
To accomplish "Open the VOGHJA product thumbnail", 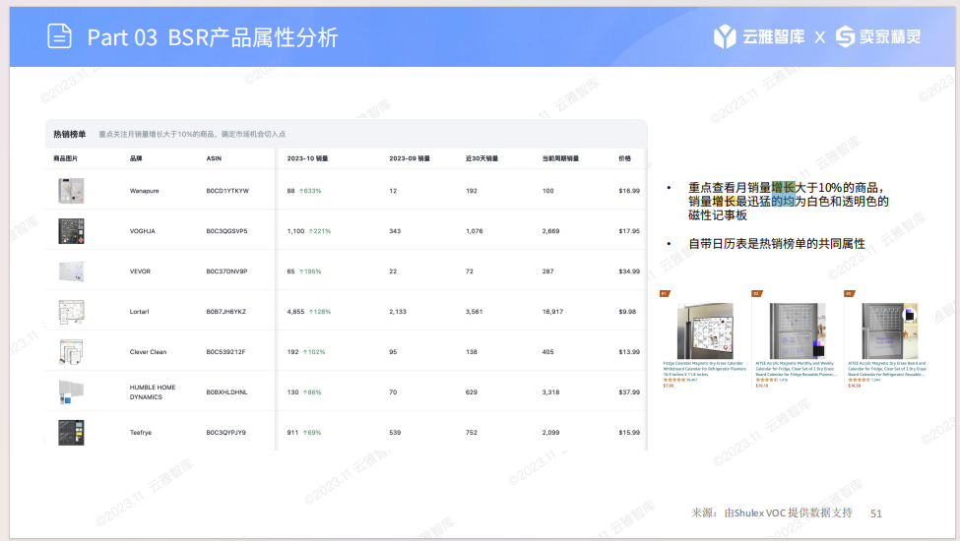I will [71, 231].
